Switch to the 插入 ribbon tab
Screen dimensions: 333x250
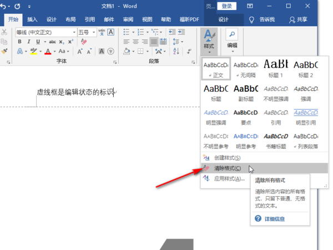pyautogui.click(x=32, y=19)
